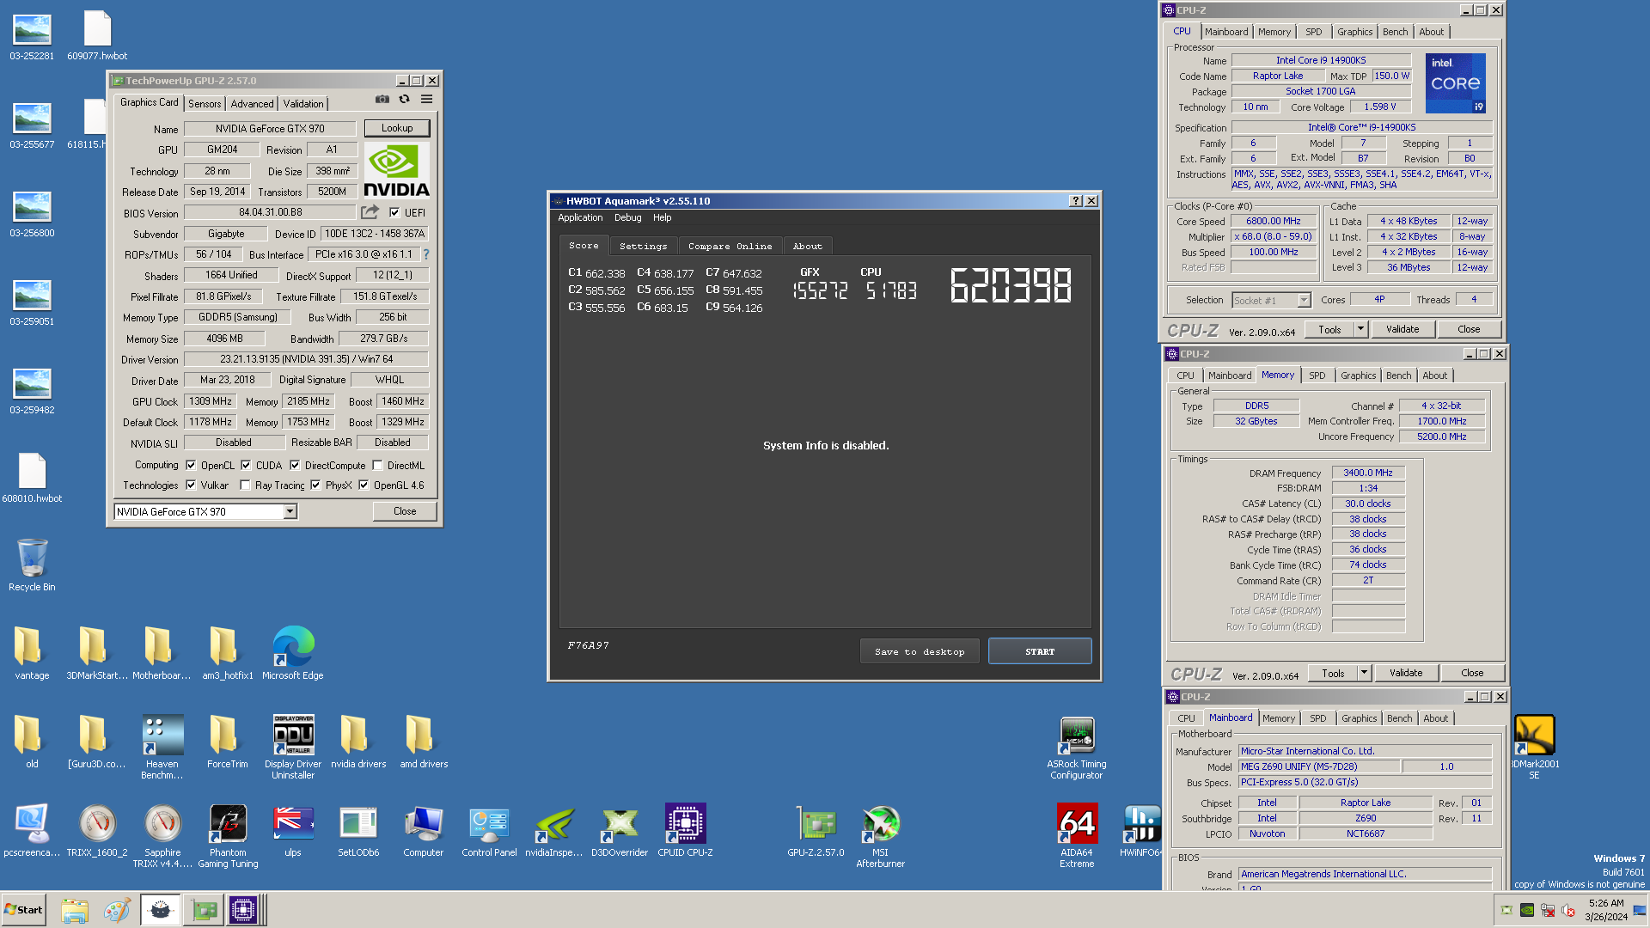Open the 609077.hwbot file on desktop

[97, 34]
